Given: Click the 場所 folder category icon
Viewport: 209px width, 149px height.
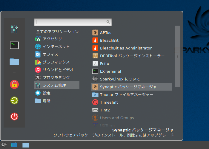Looking at the screenshot, I should click(x=38, y=101).
